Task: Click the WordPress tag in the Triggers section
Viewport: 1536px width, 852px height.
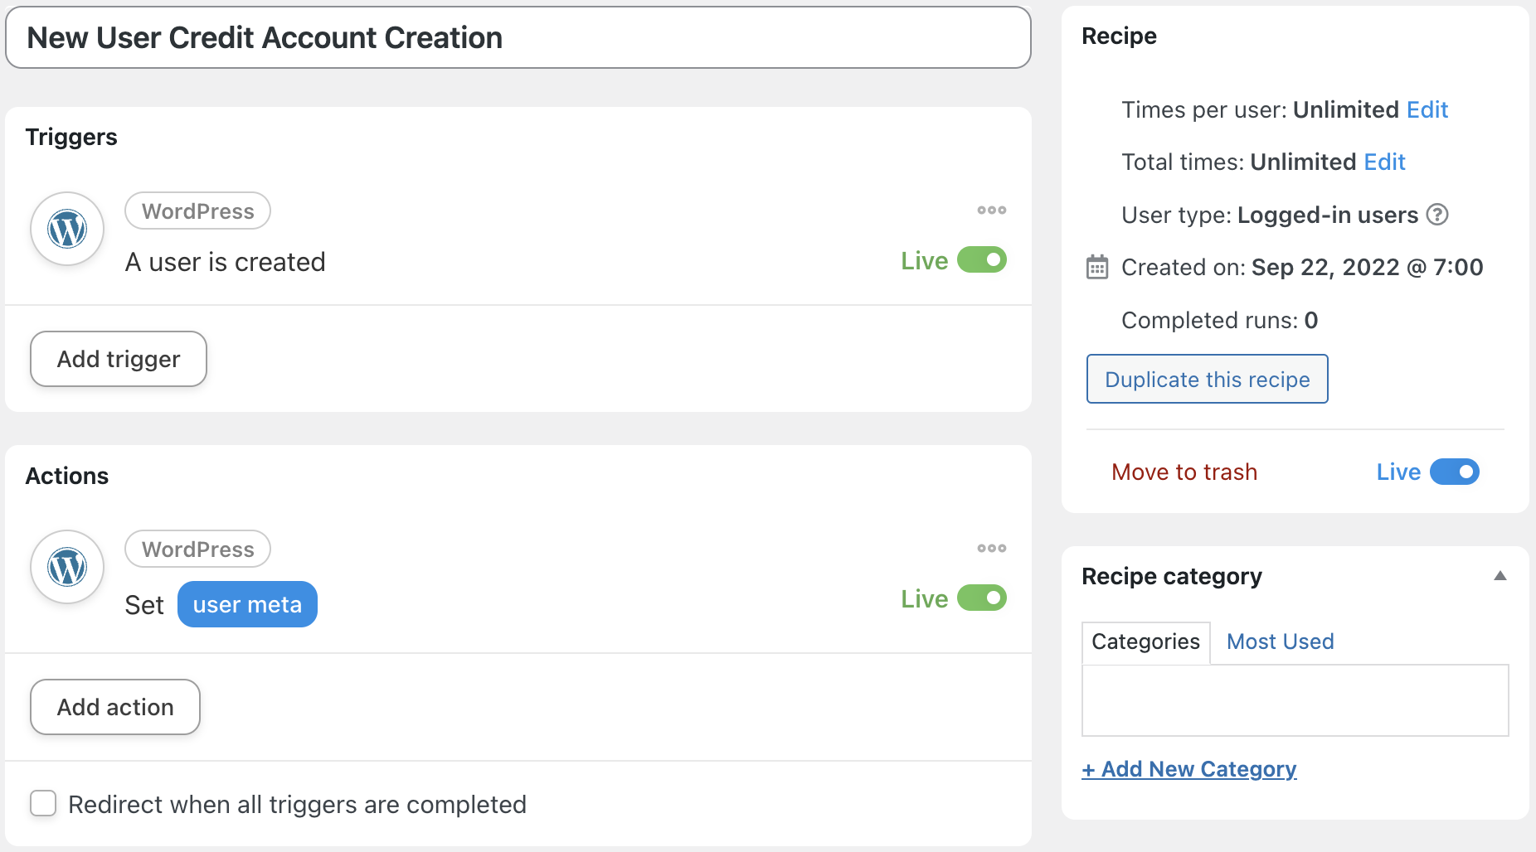Action: 197,211
